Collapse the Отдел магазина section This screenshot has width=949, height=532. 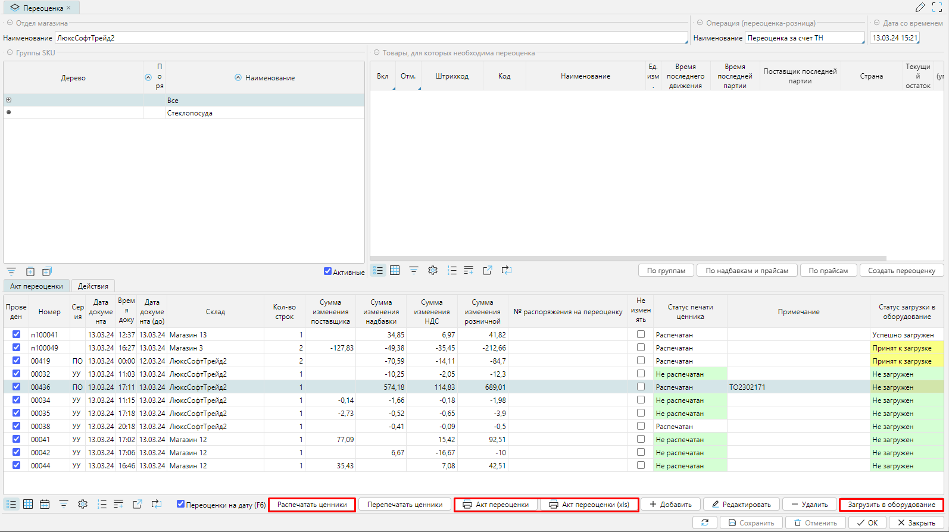pos(10,23)
